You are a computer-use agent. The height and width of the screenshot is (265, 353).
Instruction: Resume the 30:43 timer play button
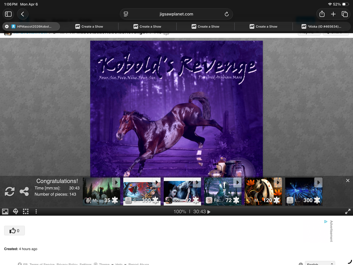pos(209,212)
